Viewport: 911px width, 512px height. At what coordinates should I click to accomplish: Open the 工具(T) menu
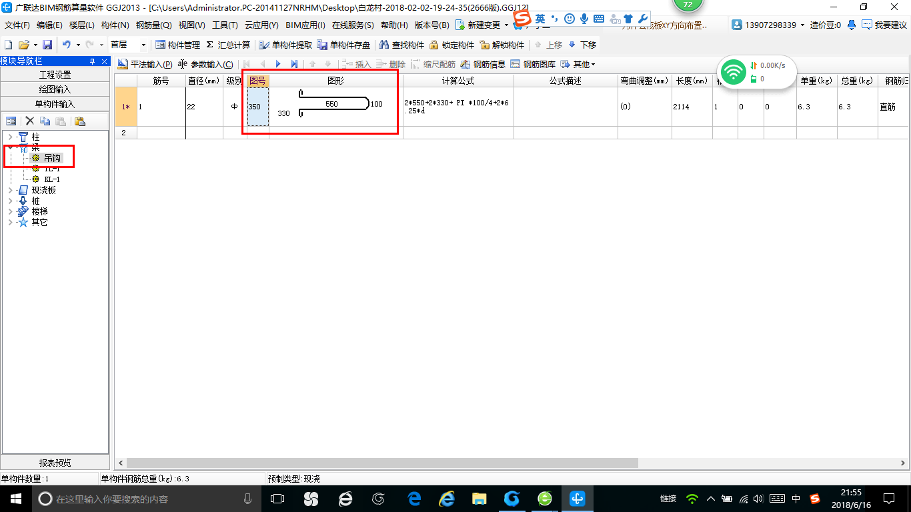pos(225,25)
